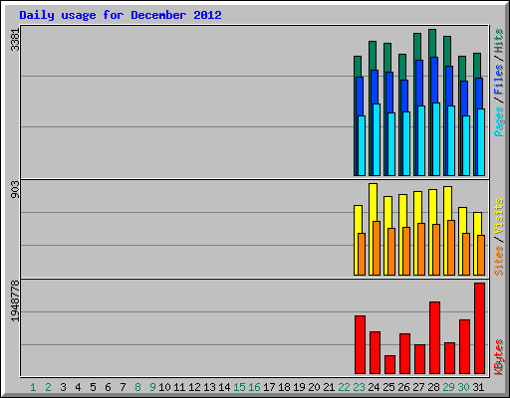The height and width of the screenshot is (398, 510).
Task: Click the 'Daily usage for December 2012' title
Action: pyautogui.click(x=121, y=15)
